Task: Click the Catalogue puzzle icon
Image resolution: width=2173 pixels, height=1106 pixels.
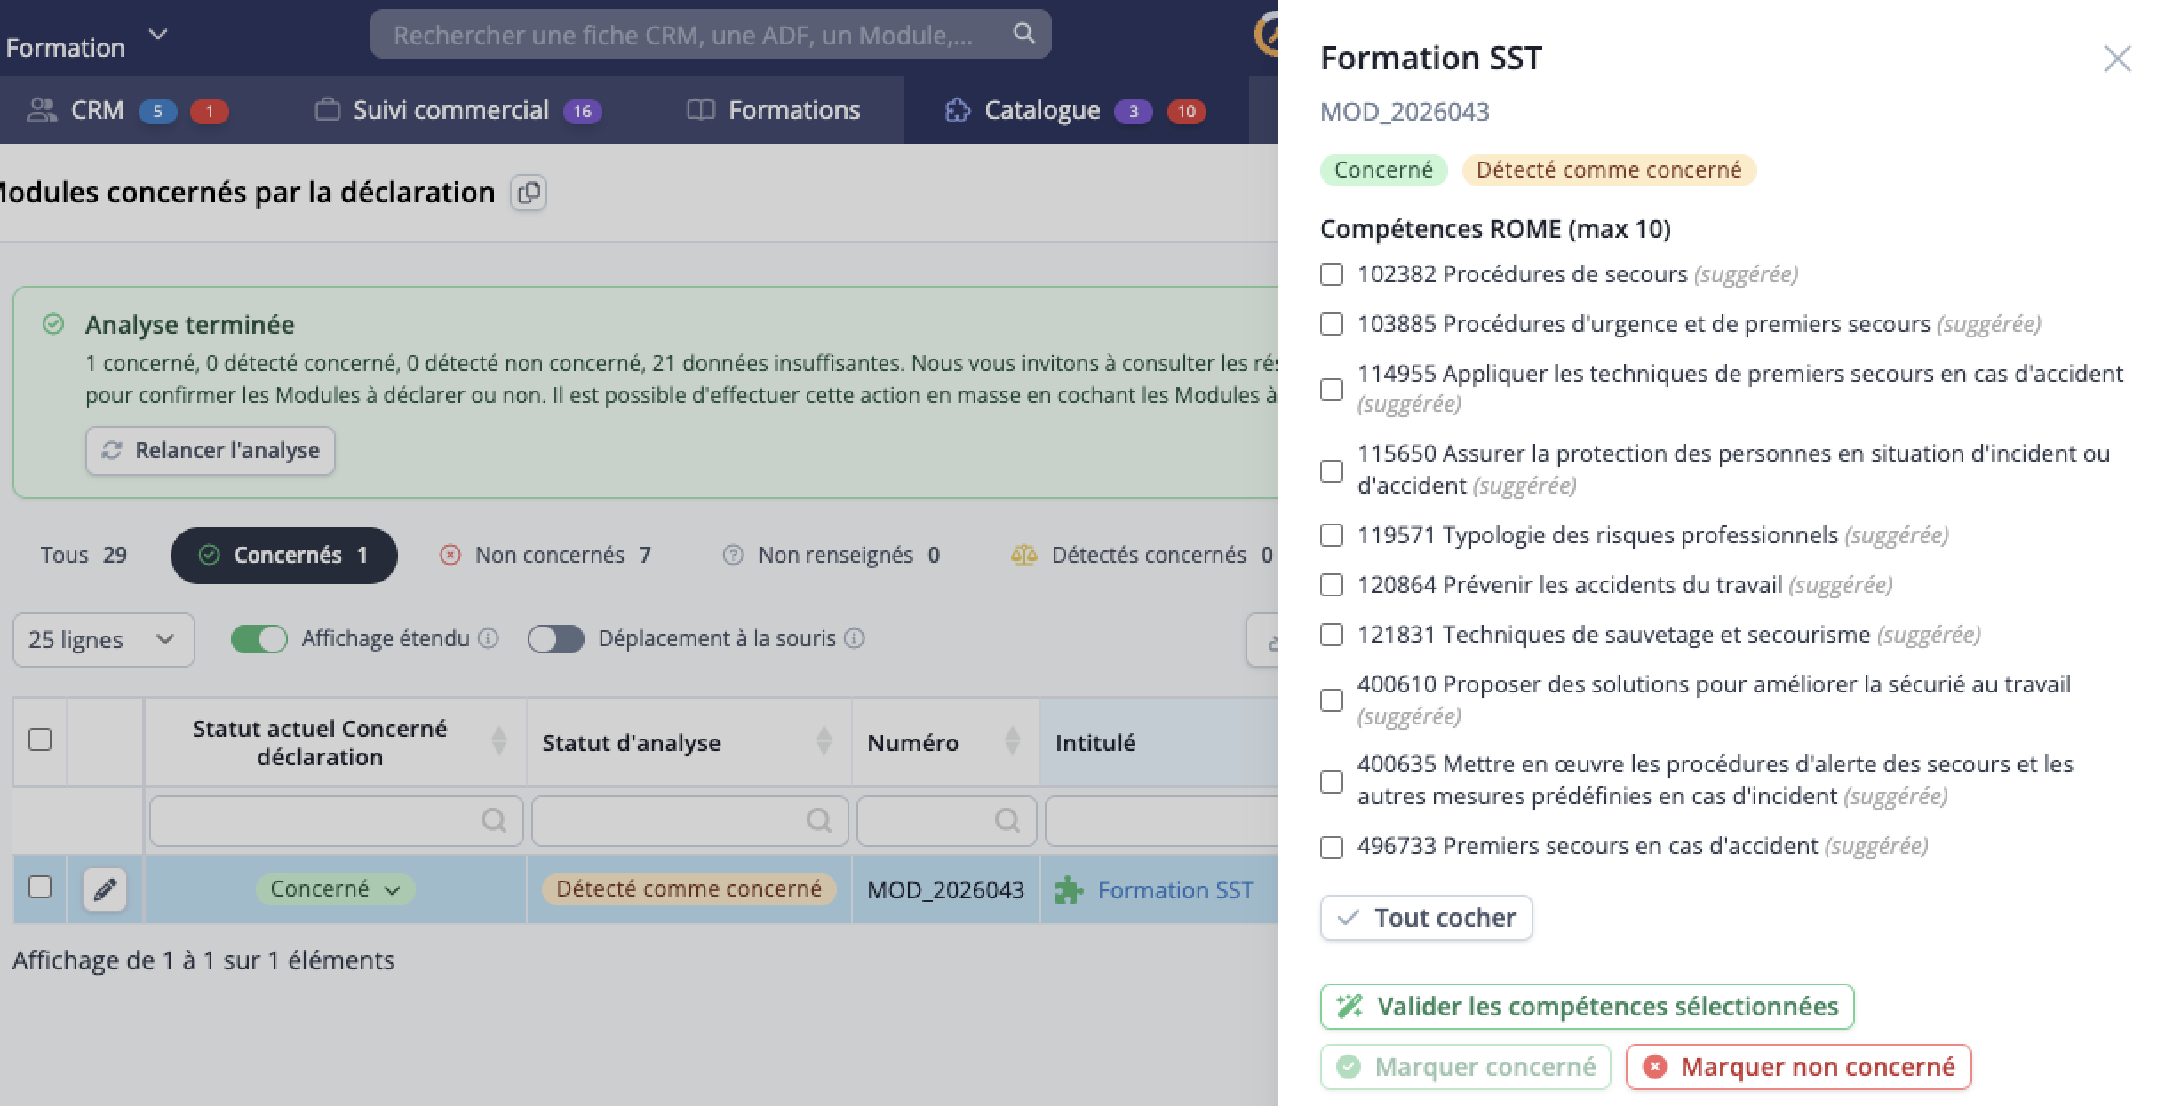Action: click(958, 110)
